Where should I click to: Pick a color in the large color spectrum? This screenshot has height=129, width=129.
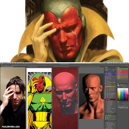[x=122, y=94]
